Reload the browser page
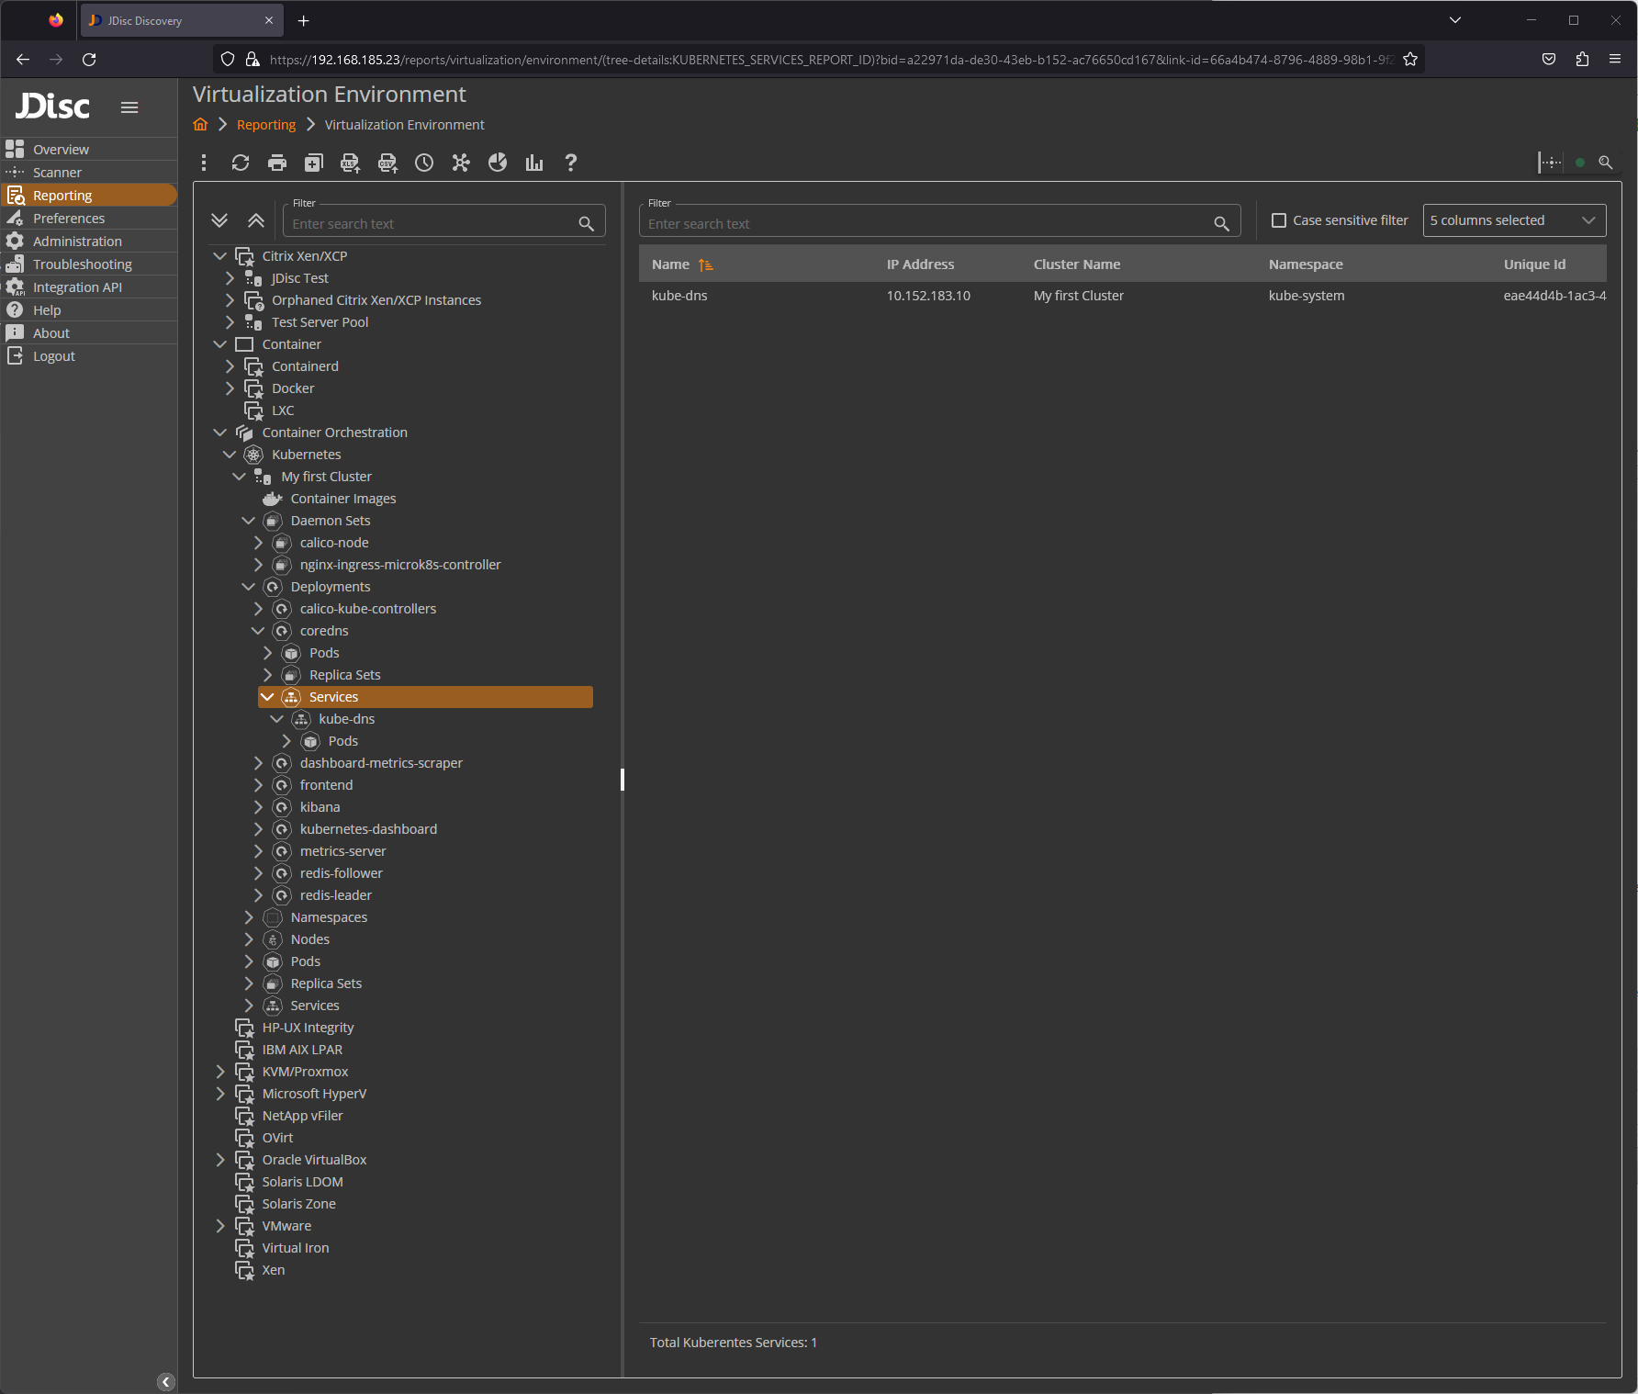Image resolution: width=1638 pixels, height=1394 pixels. [x=89, y=60]
